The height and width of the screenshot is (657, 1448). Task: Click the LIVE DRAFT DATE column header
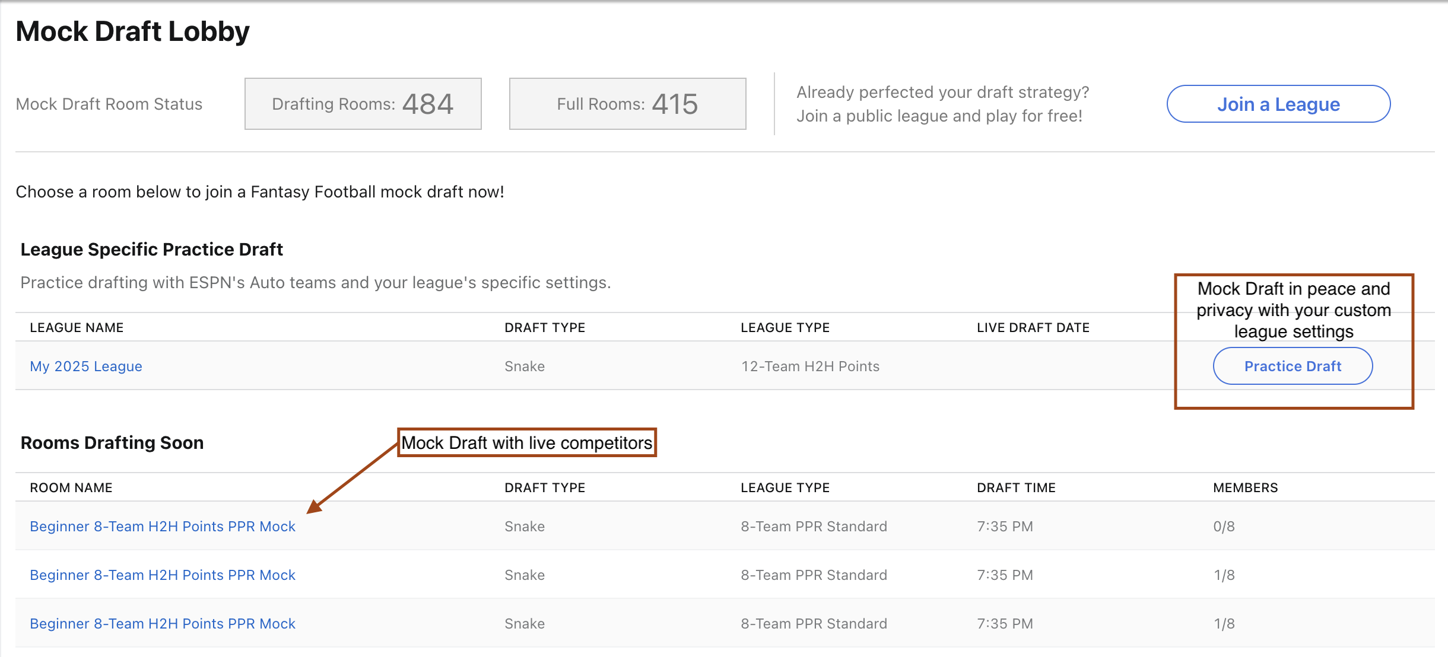coord(1033,328)
